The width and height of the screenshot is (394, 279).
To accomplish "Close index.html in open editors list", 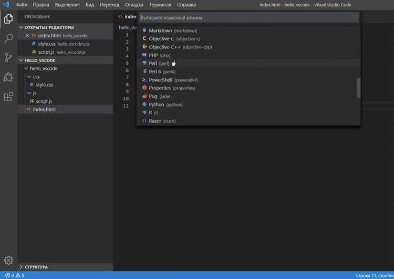I will click(27, 35).
